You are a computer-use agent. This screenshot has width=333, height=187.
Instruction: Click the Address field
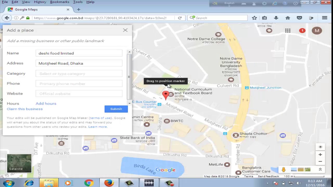click(x=79, y=63)
